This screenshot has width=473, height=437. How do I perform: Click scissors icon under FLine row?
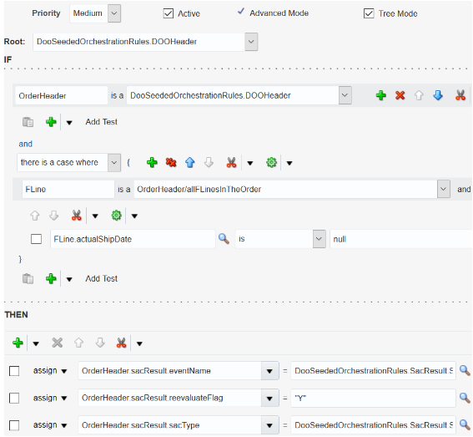click(76, 216)
